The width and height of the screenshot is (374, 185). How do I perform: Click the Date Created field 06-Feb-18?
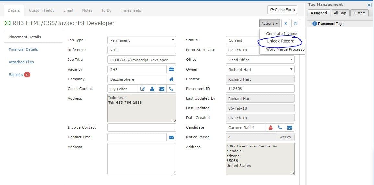point(260,118)
